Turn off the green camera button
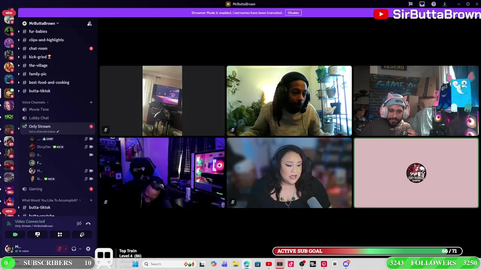 click(15, 234)
